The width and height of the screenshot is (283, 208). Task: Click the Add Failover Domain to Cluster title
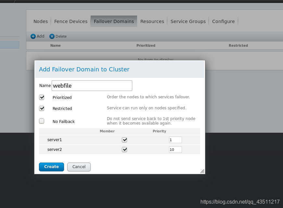84,69
